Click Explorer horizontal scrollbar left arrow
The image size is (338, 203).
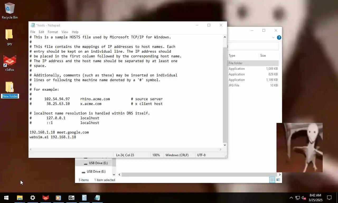click(x=119, y=174)
